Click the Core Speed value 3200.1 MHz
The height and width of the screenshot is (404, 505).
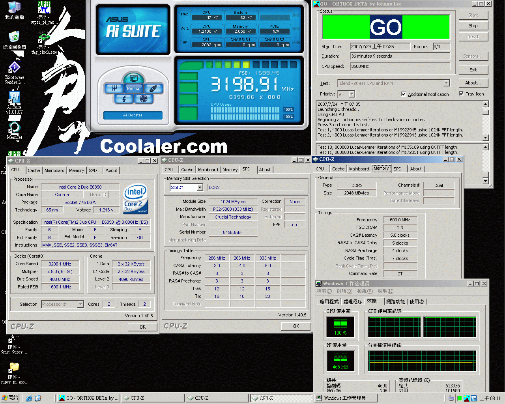pyautogui.click(x=60, y=264)
